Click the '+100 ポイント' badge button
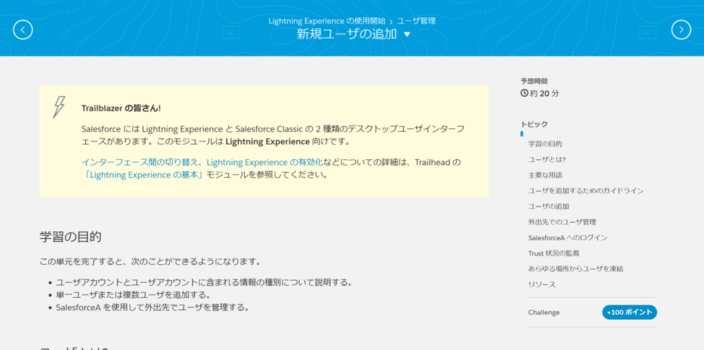This screenshot has width=704, height=350. (x=630, y=312)
